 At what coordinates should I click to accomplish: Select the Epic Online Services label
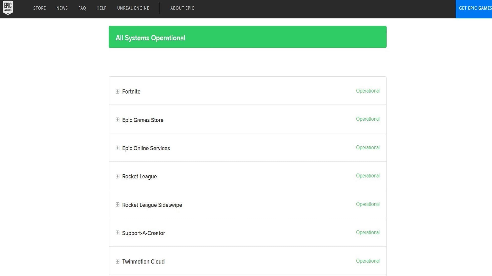coord(146,148)
